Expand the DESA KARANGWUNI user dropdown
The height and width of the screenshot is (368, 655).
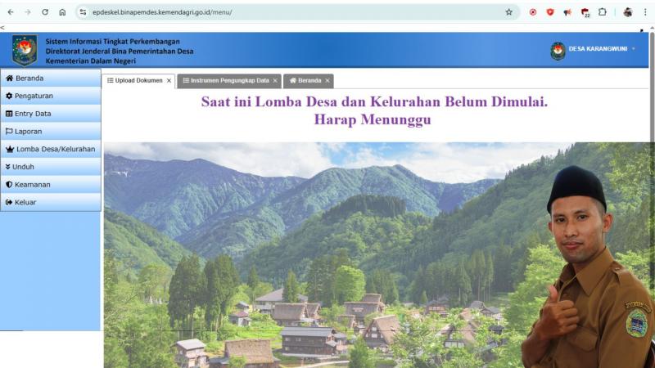(594, 49)
